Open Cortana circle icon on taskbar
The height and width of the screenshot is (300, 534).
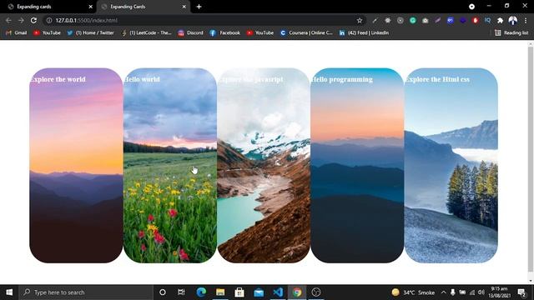tap(163, 292)
